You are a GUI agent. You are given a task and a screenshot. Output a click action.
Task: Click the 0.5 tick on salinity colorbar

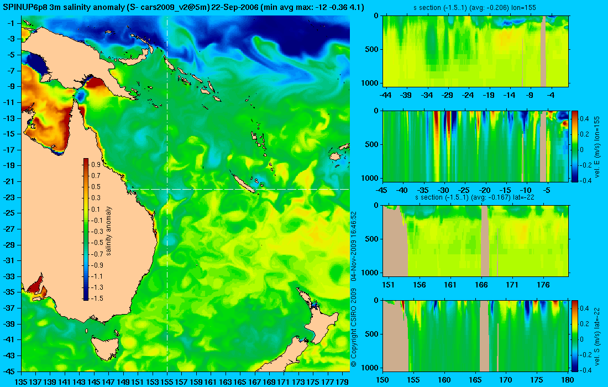pyautogui.click(x=96, y=187)
